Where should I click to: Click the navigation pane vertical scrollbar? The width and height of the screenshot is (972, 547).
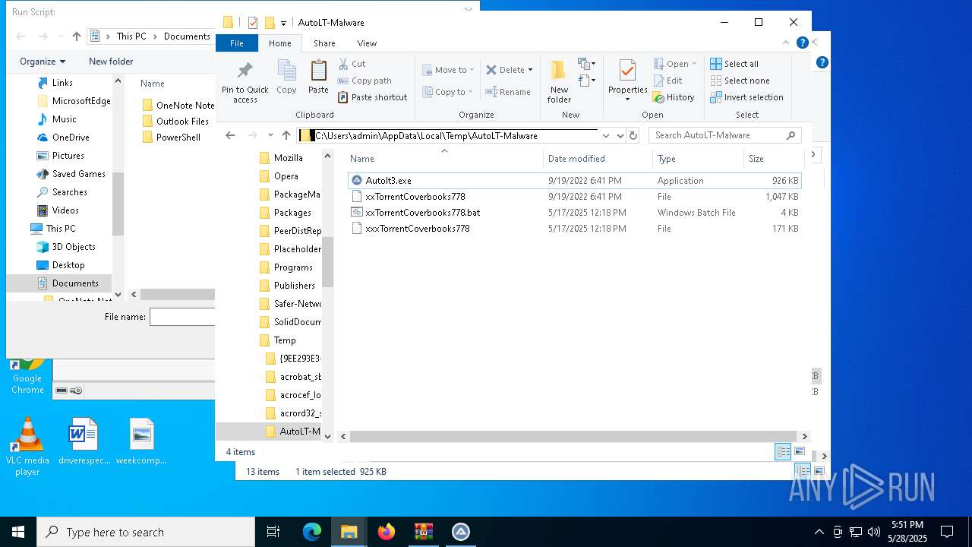328,262
